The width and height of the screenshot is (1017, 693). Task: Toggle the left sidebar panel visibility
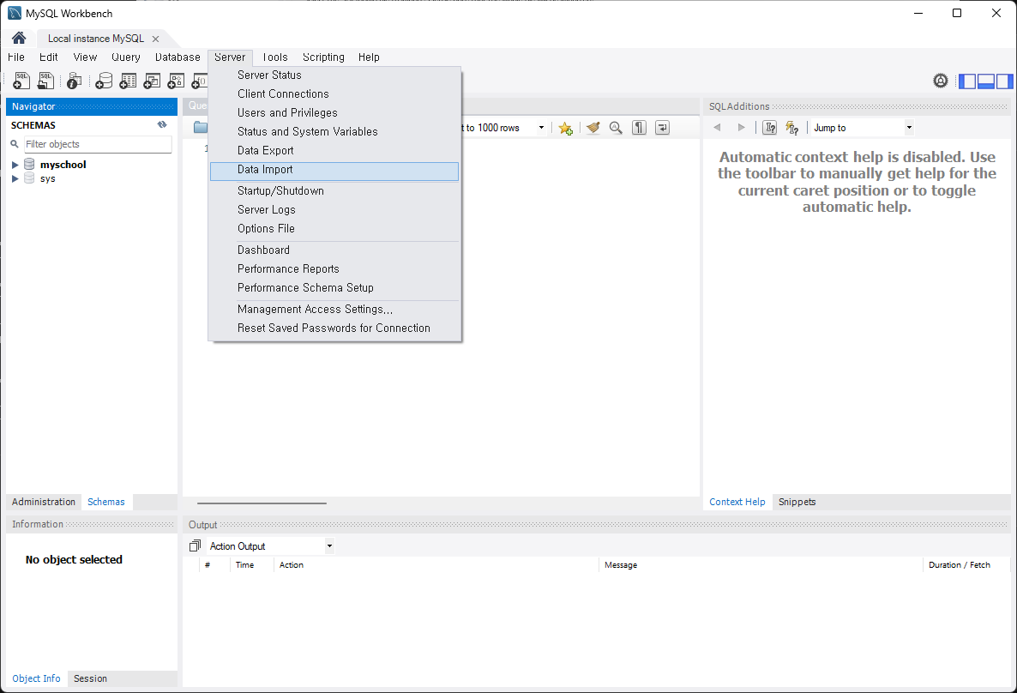(x=968, y=81)
